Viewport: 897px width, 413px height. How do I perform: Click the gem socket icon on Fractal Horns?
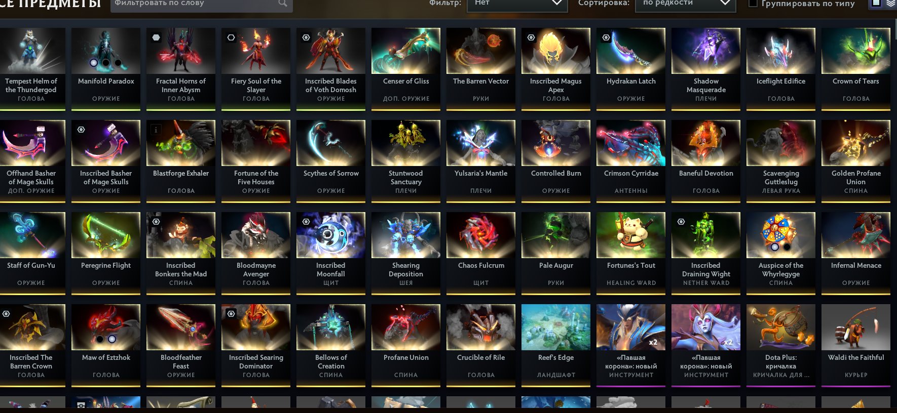[156, 37]
